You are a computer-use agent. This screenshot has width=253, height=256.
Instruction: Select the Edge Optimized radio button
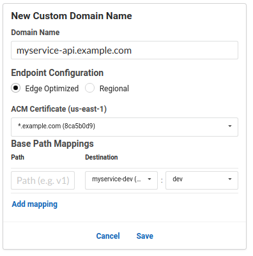[x=16, y=88]
